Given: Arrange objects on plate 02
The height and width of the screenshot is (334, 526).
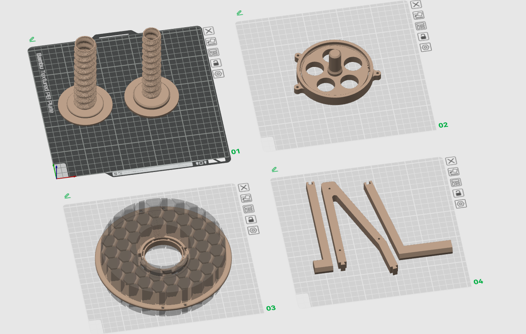Looking at the screenshot, I should tap(421, 26).
